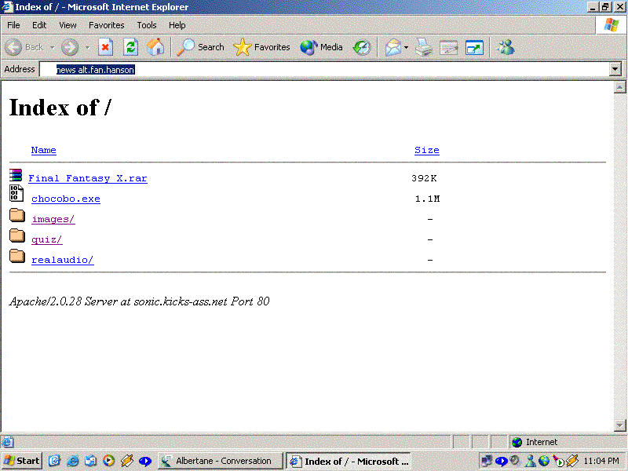Sort listing by the Size column link

426,150
